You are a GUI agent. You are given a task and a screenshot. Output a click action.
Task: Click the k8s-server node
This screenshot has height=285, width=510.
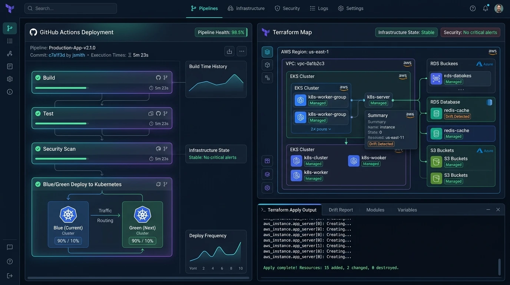[x=378, y=100]
